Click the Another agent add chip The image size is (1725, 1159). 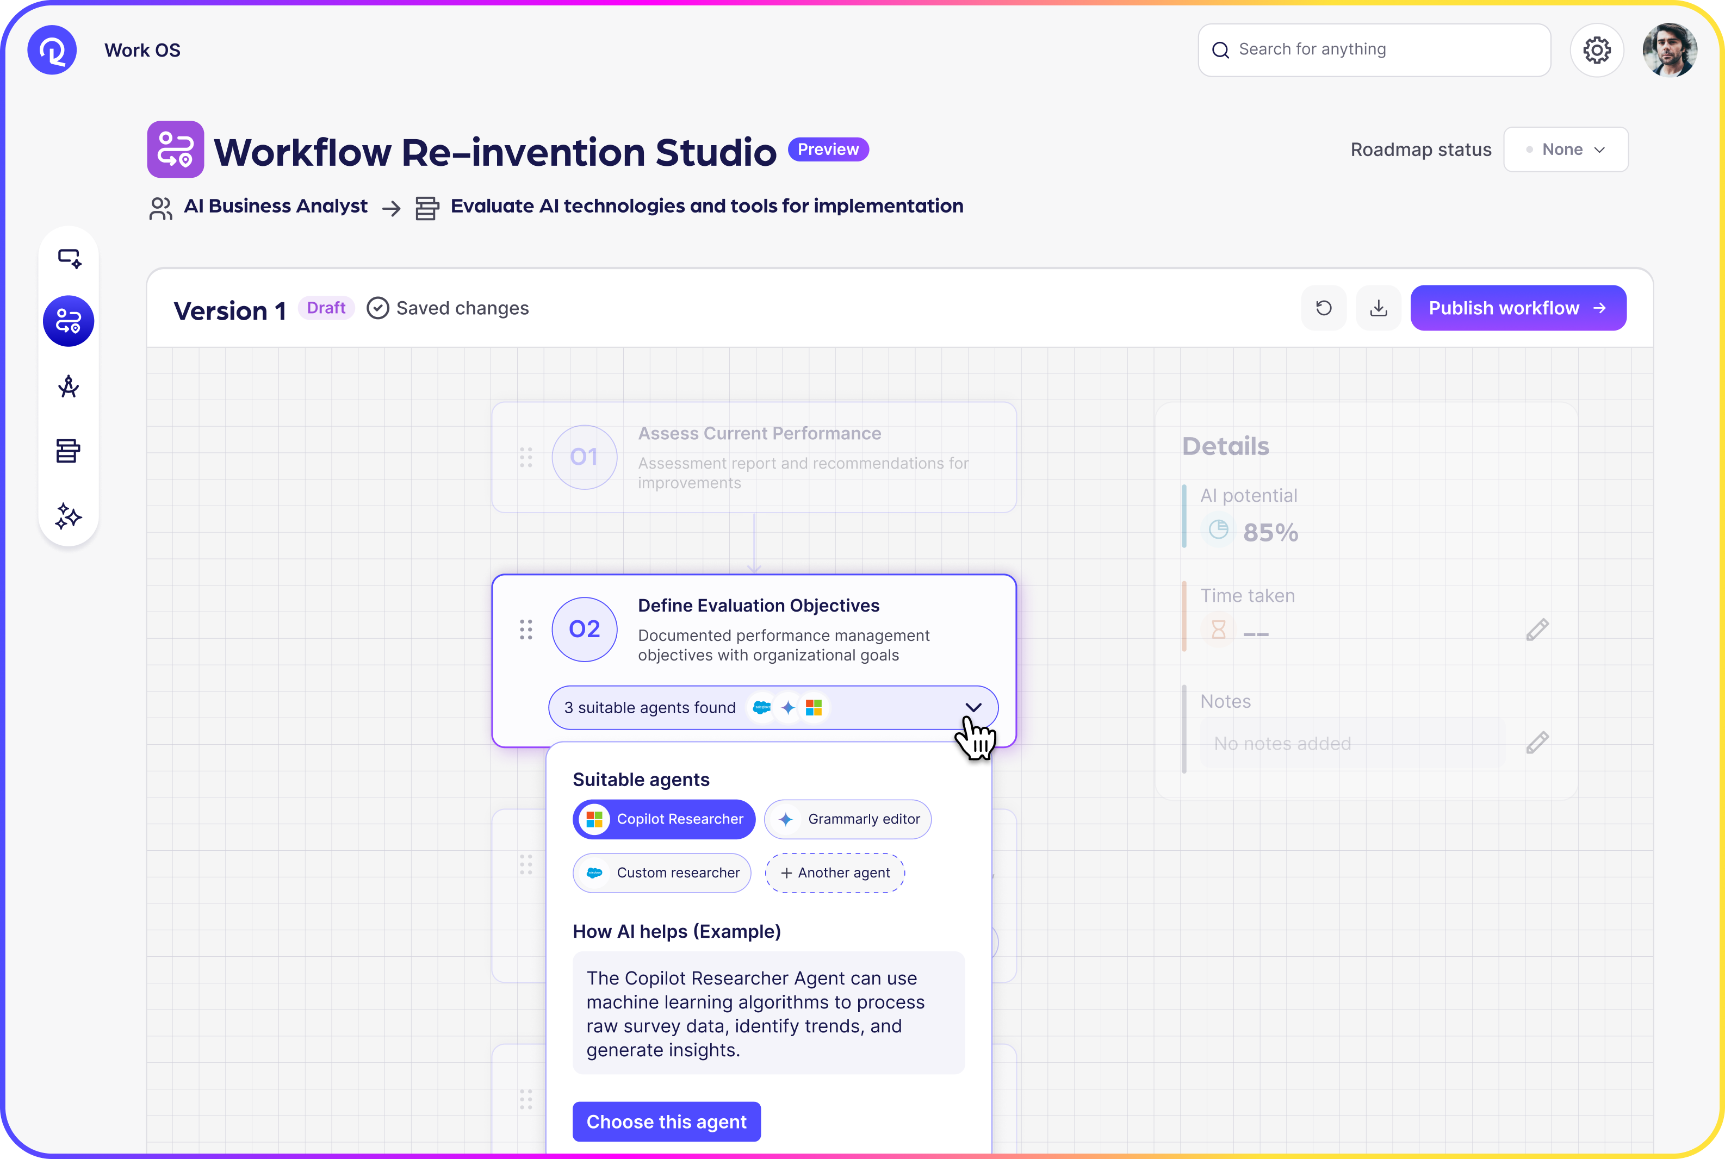pos(835,873)
